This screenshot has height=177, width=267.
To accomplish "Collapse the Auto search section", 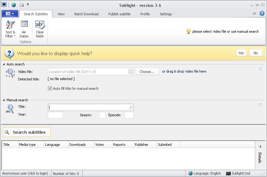I will click(x=4, y=64).
